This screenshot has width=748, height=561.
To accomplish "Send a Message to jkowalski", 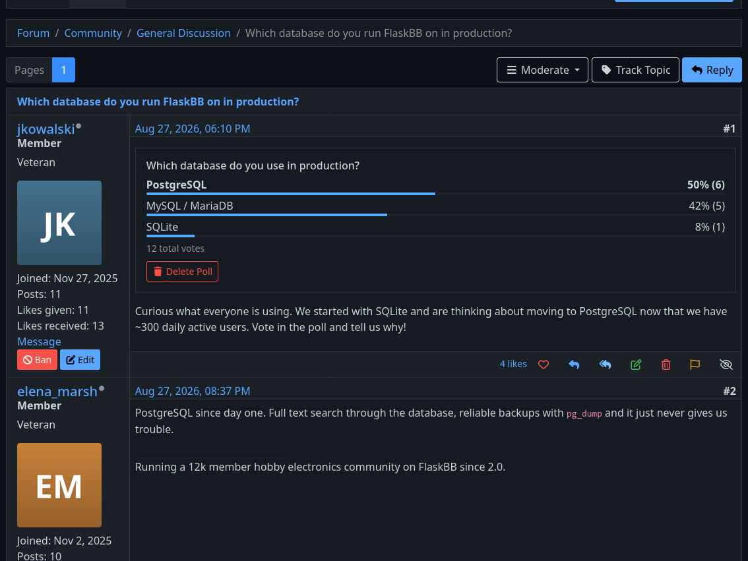I will tap(39, 341).
